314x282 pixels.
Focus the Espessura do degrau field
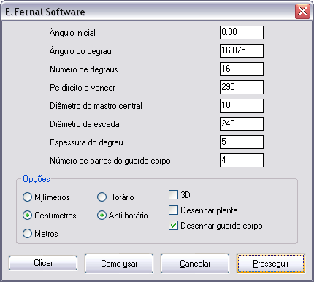242,142
